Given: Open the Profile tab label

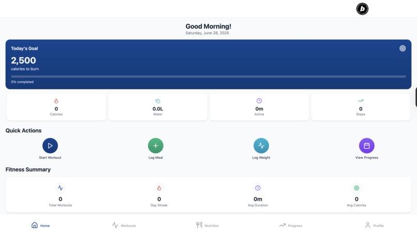Looking at the screenshot, I should click(x=378, y=226).
